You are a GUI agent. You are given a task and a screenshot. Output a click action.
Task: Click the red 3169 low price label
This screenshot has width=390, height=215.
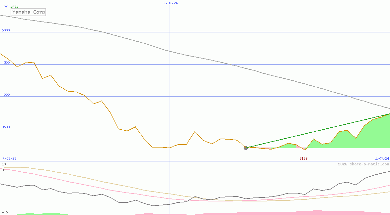pos(303,158)
